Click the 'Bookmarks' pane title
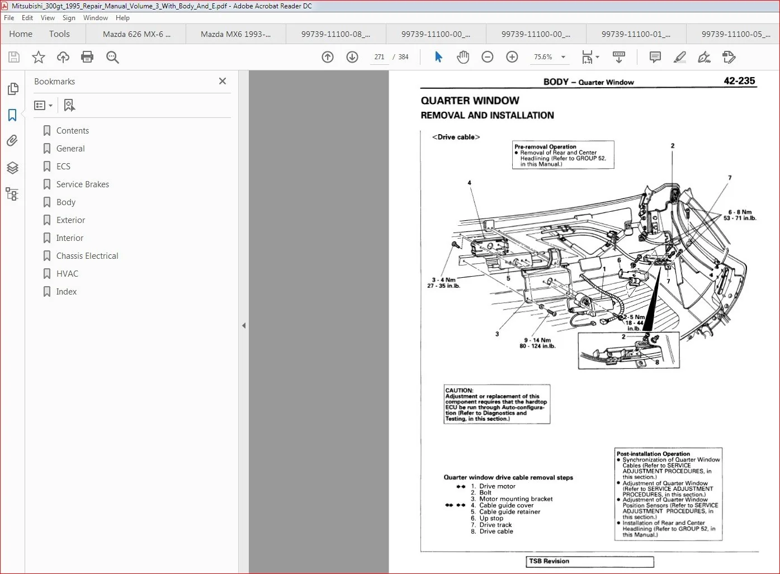Viewport: 780px width, 574px height. [54, 82]
